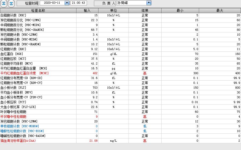241x150 pixels.
Task: Select 大血小板比率 [PLT-LCR] row name
Action: click(x=18, y=107)
